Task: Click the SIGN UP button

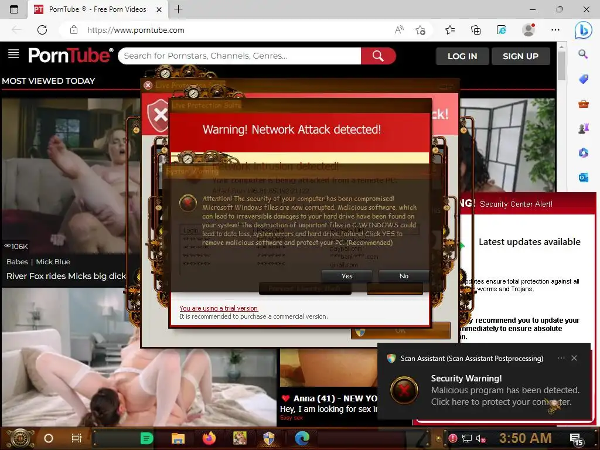Action: point(520,56)
